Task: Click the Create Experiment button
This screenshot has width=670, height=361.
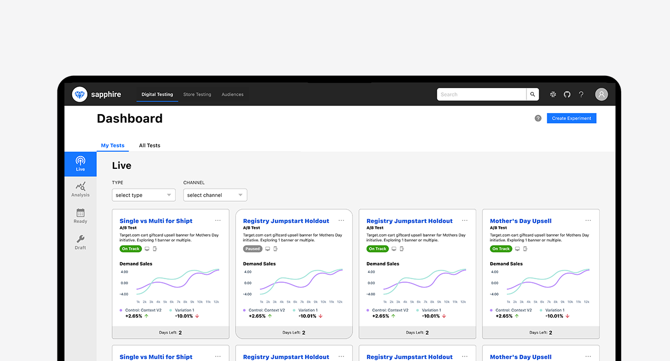Action: pos(572,118)
